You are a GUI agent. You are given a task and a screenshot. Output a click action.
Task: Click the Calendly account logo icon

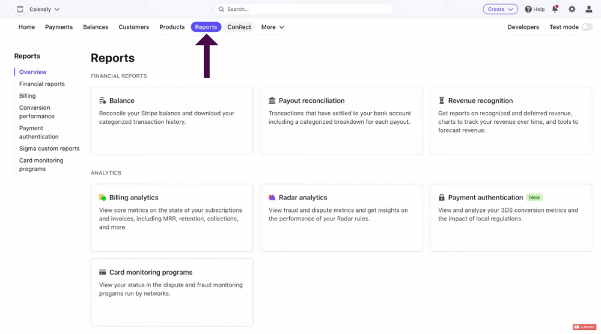(20, 9)
